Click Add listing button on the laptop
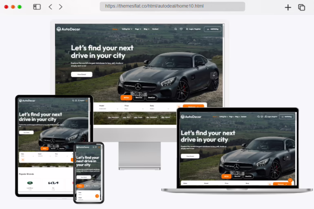Viewport: 314px width, 209px height. (287, 117)
